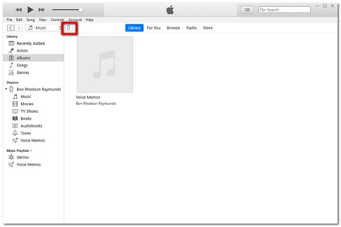Go back with the left arrow button

(x=11, y=28)
